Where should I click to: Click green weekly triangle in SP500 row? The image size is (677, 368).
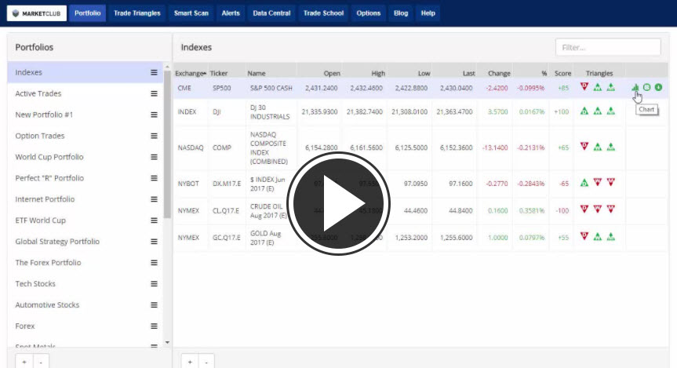coord(598,87)
